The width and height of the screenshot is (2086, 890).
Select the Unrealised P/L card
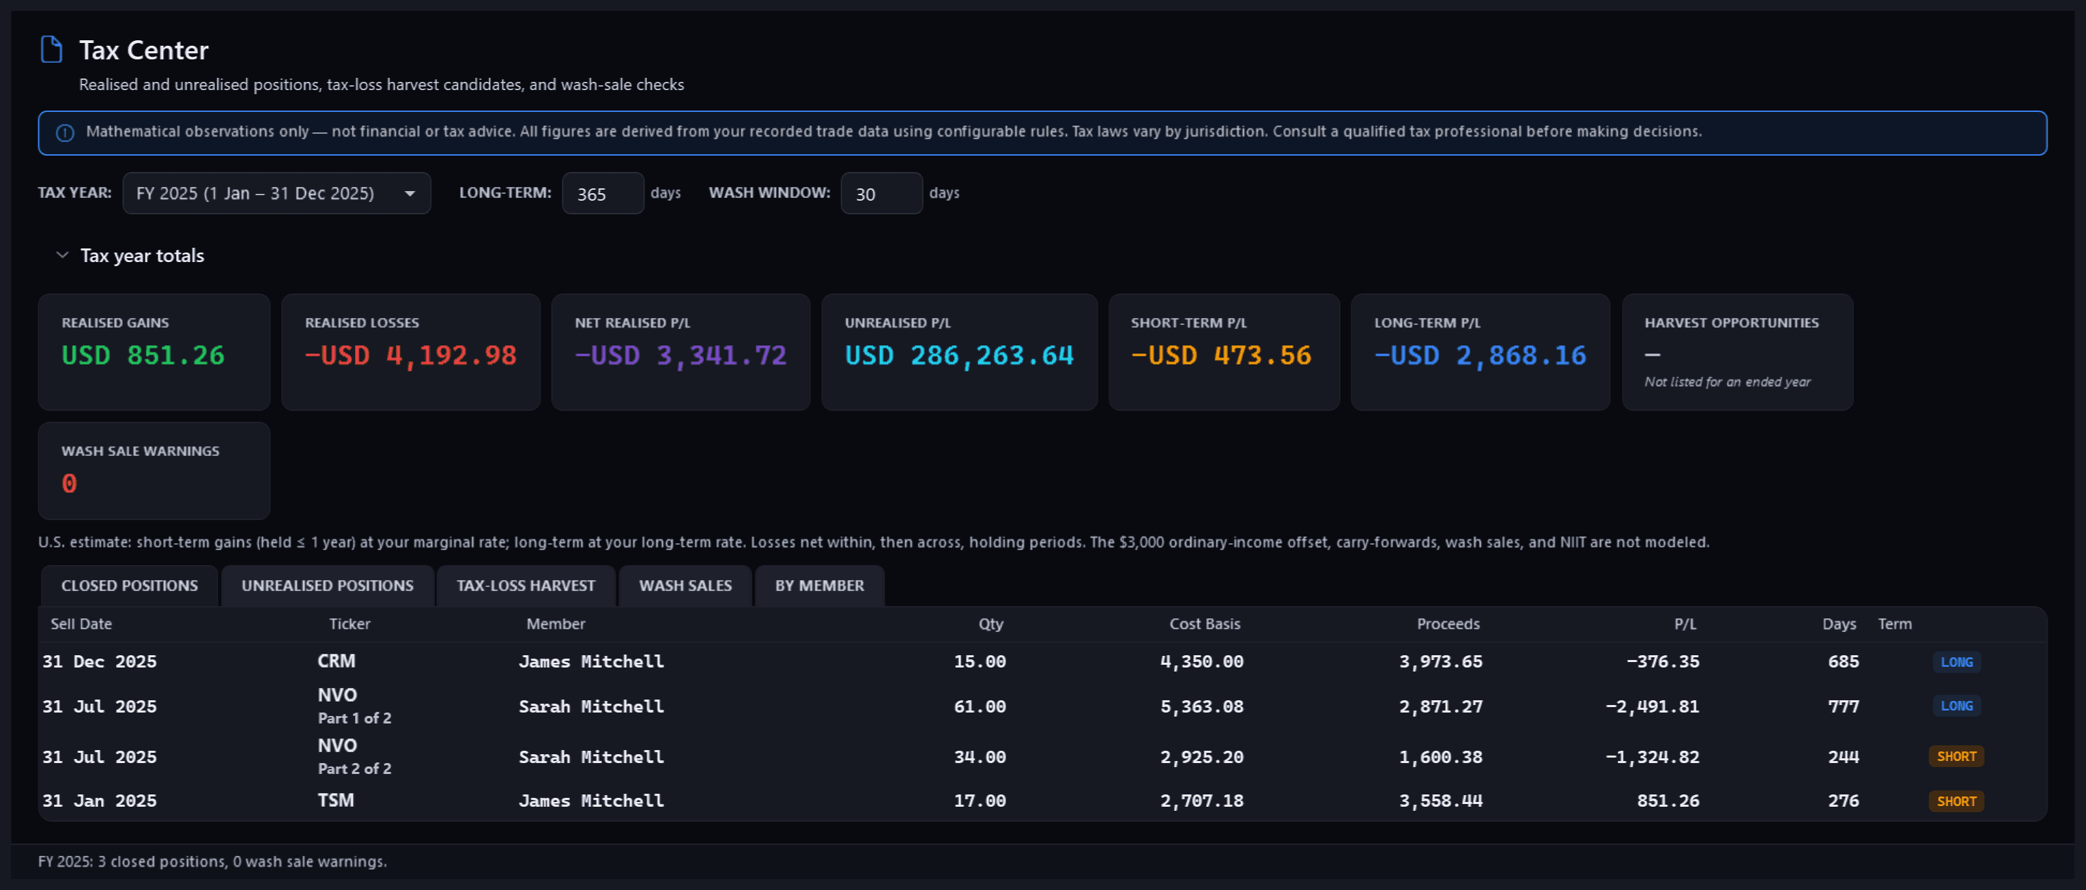[960, 352]
